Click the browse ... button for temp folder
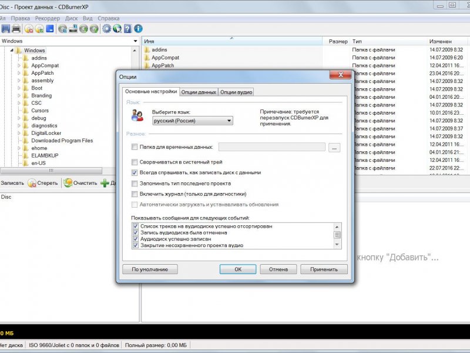Image resolution: width=470 pixels, height=353 pixels. [334, 148]
